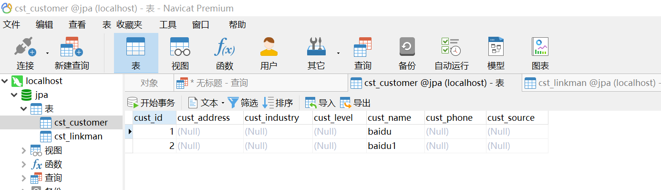Select the cell containing baidu1
The height and width of the screenshot is (190, 661).
[396, 146]
